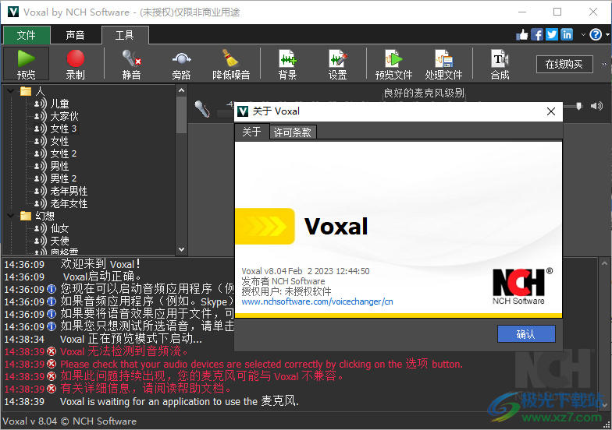This screenshot has height=430, width=612.
Task: Collapse the 人 folder in voice tree
Action: tap(11, 92)
